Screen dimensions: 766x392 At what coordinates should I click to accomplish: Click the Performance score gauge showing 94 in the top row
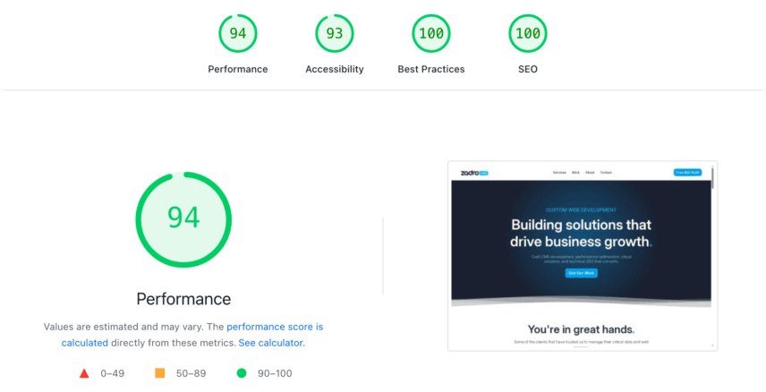(237, 34)
